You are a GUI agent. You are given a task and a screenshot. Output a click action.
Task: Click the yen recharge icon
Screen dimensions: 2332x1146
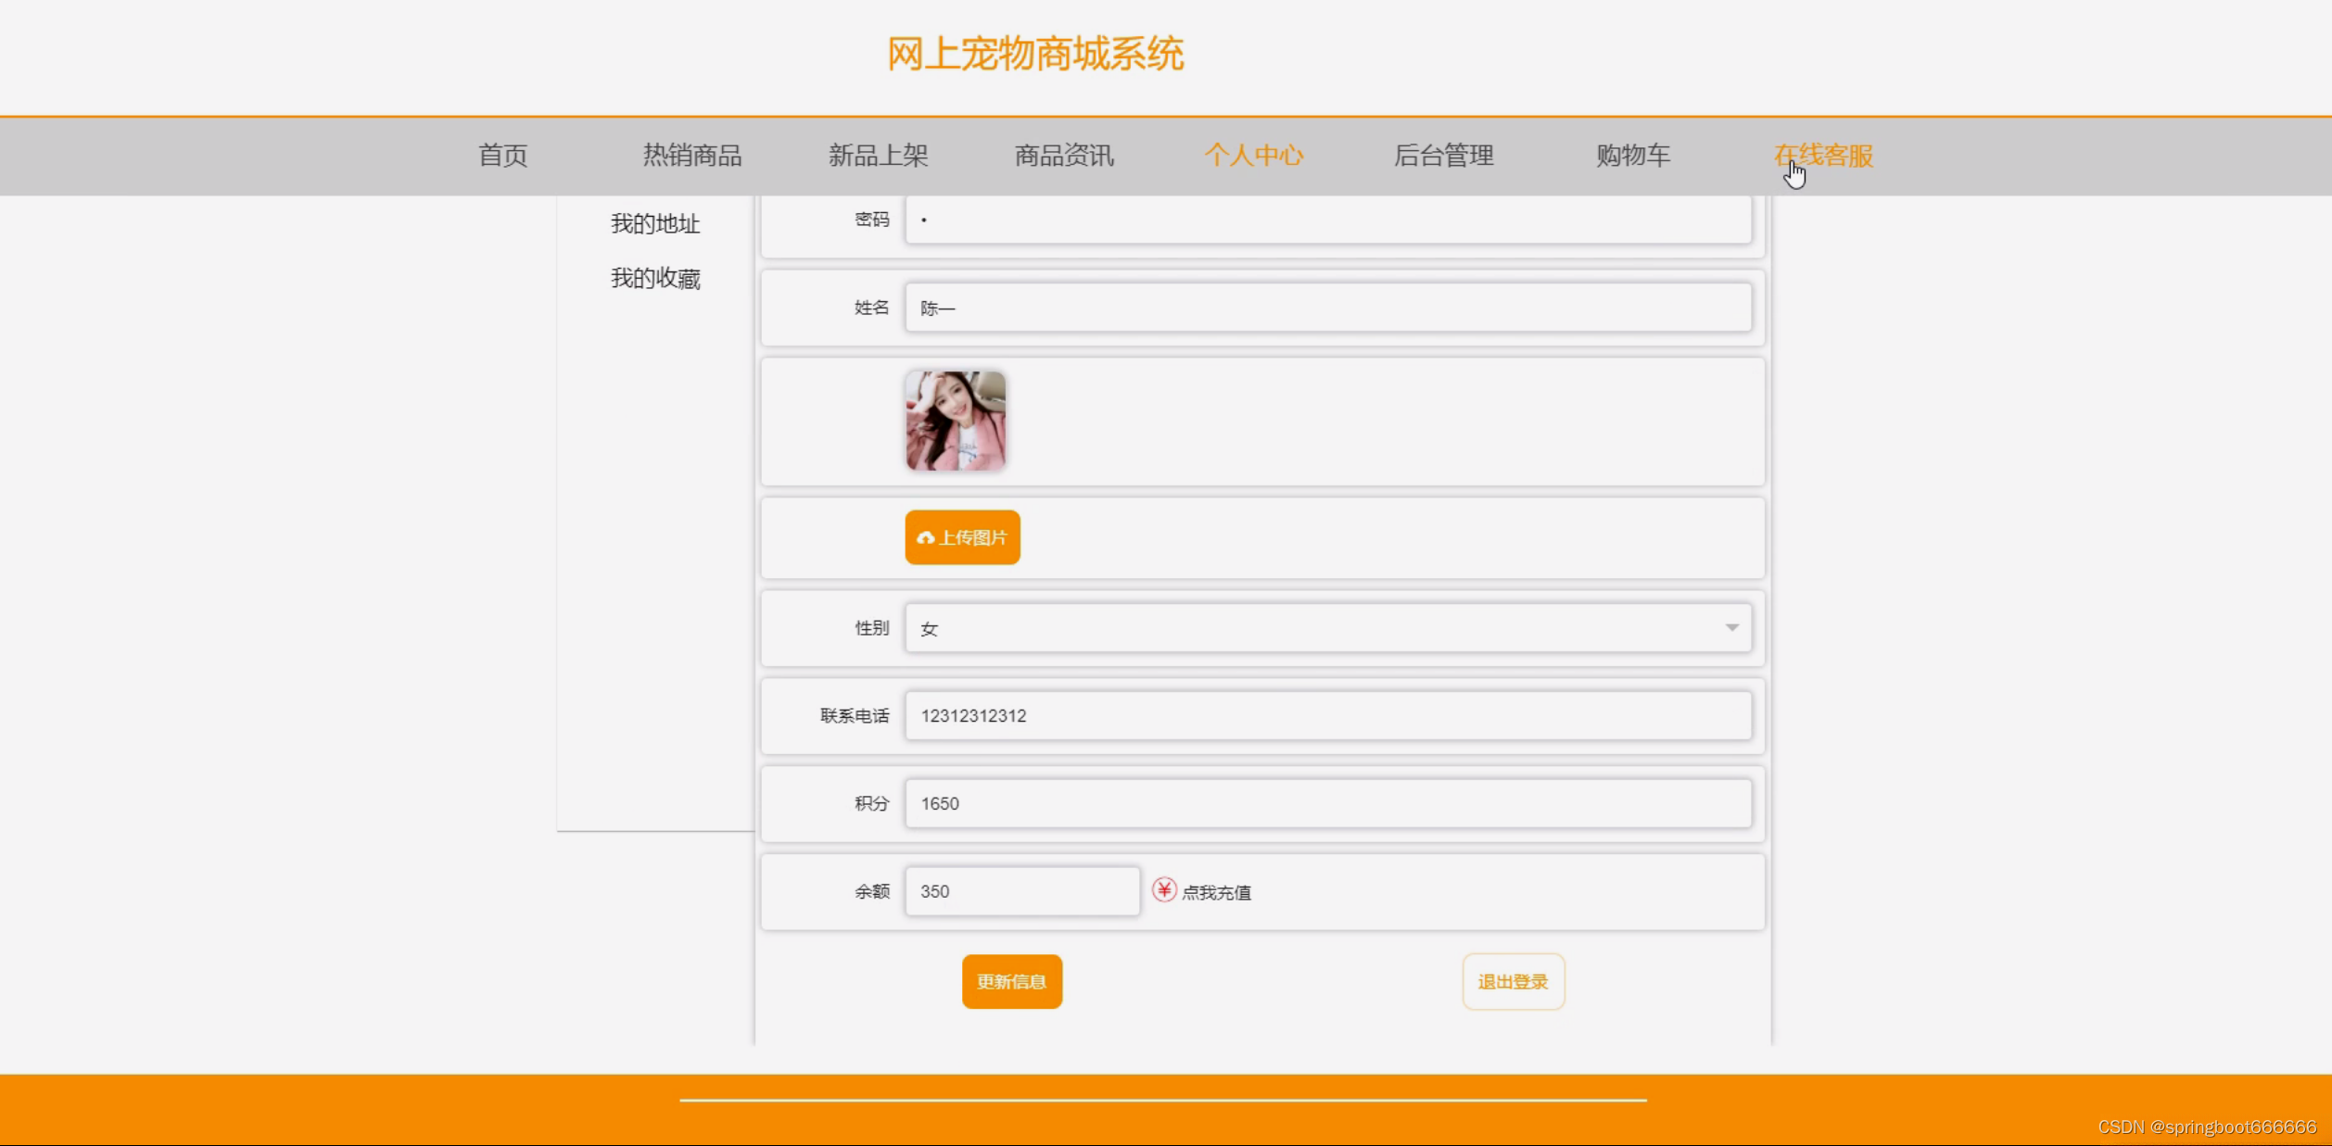click(x=1164, y=890)
